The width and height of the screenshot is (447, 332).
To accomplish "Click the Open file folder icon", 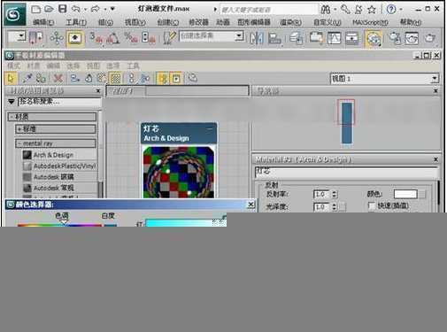I will click(x=49, y=9).
